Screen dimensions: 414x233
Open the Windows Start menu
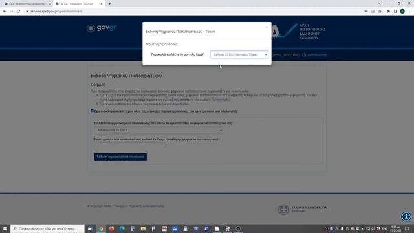(5, 228)
